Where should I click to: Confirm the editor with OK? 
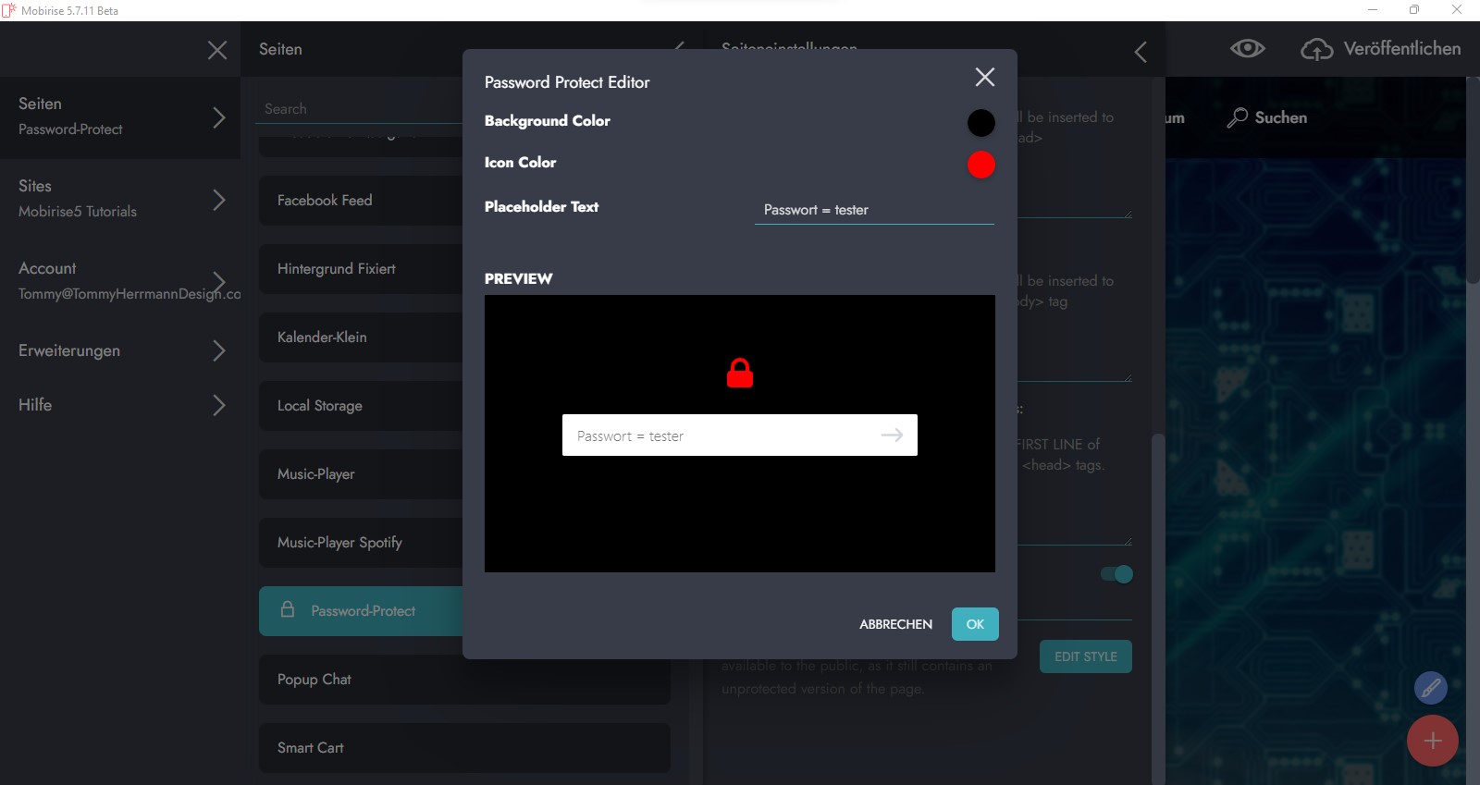tap(975, 624)
